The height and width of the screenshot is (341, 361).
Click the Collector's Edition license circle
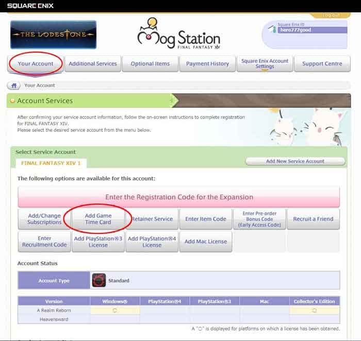tap(315, 311)
